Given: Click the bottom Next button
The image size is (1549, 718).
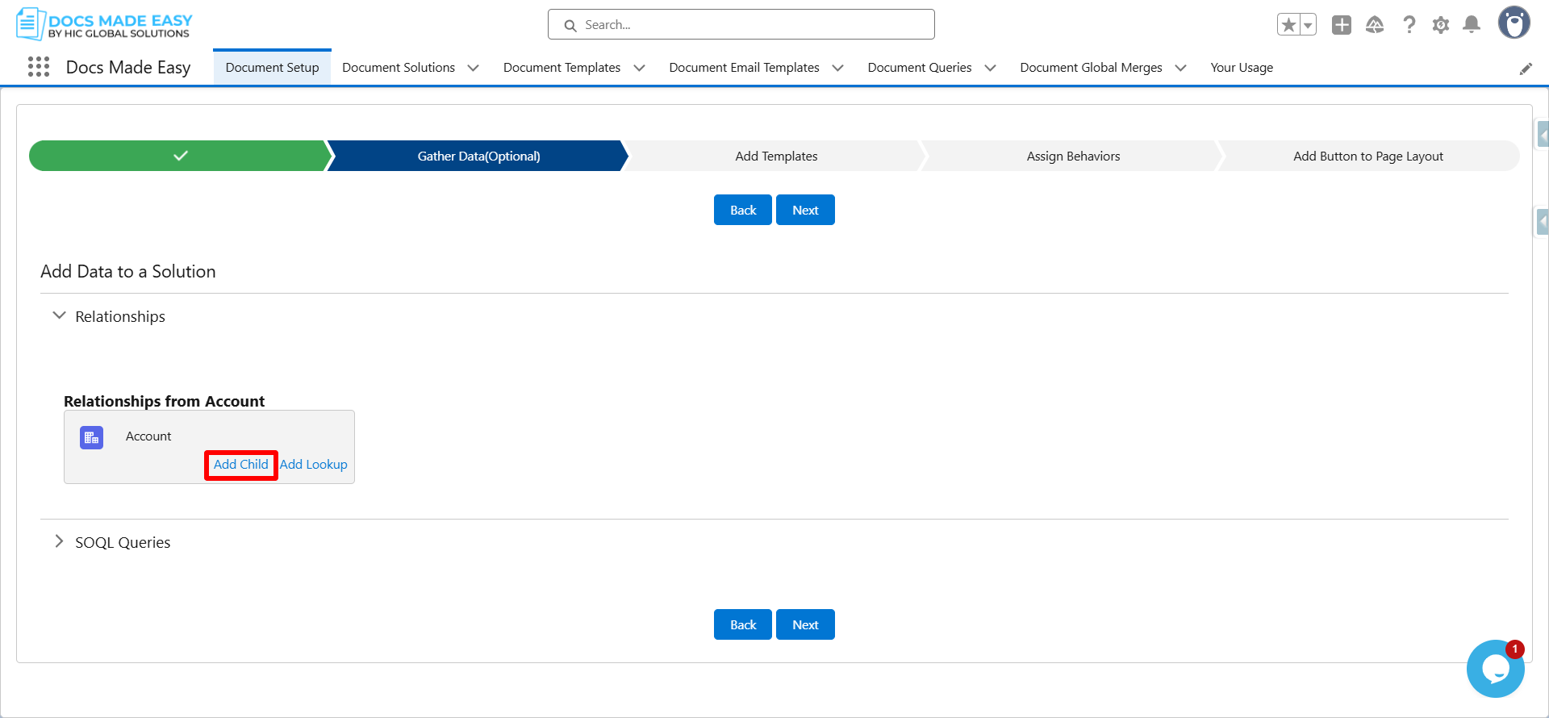Looking at the screenshot, I should coord(805,624).
